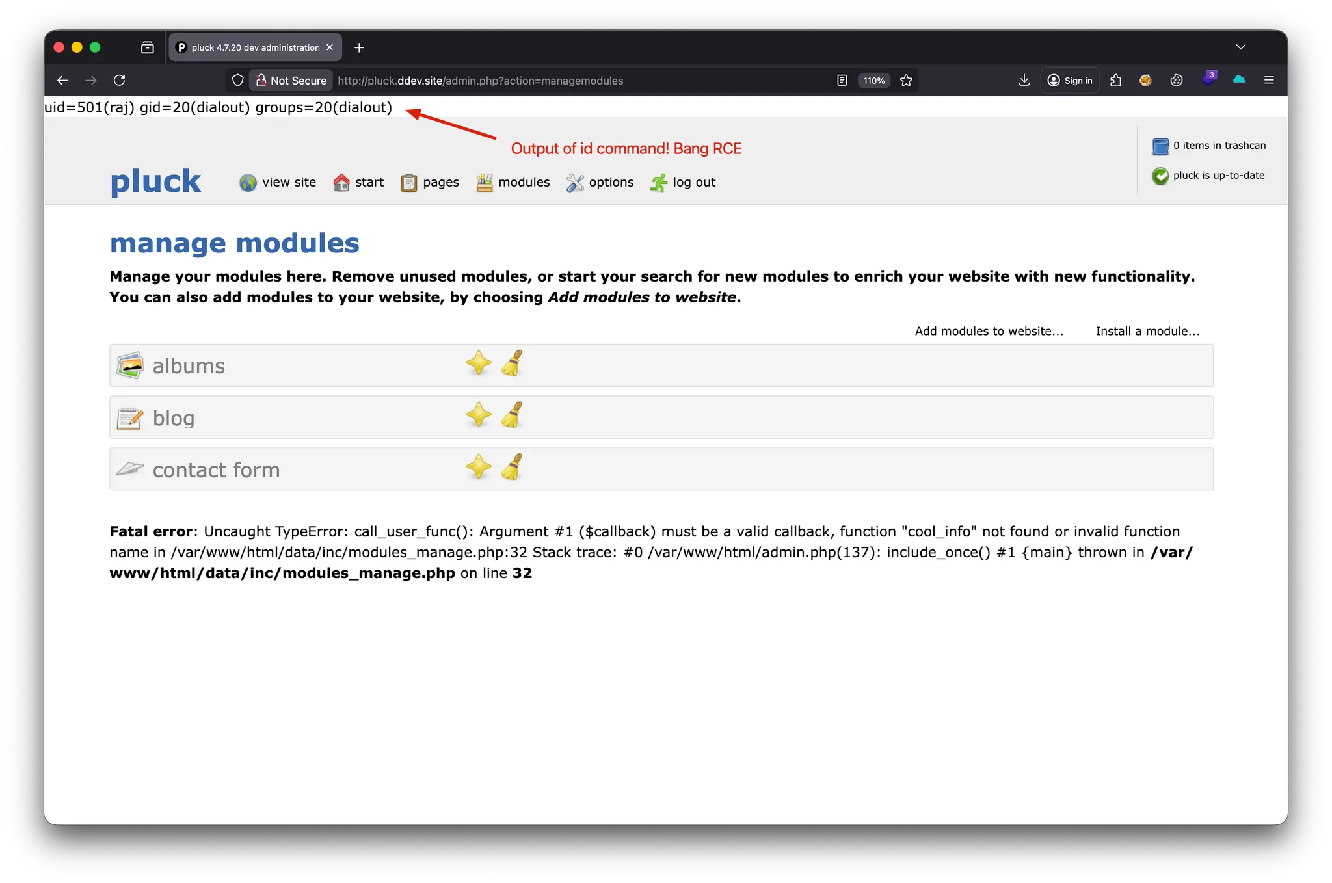This screenshot has height=883, width=1332.
Task: Click Add modules to website... link
Action: (989, 331)
